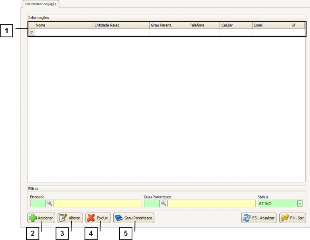Hit the red X Excluir button
This screenshot has height=240, width=310.
[98, 218]
